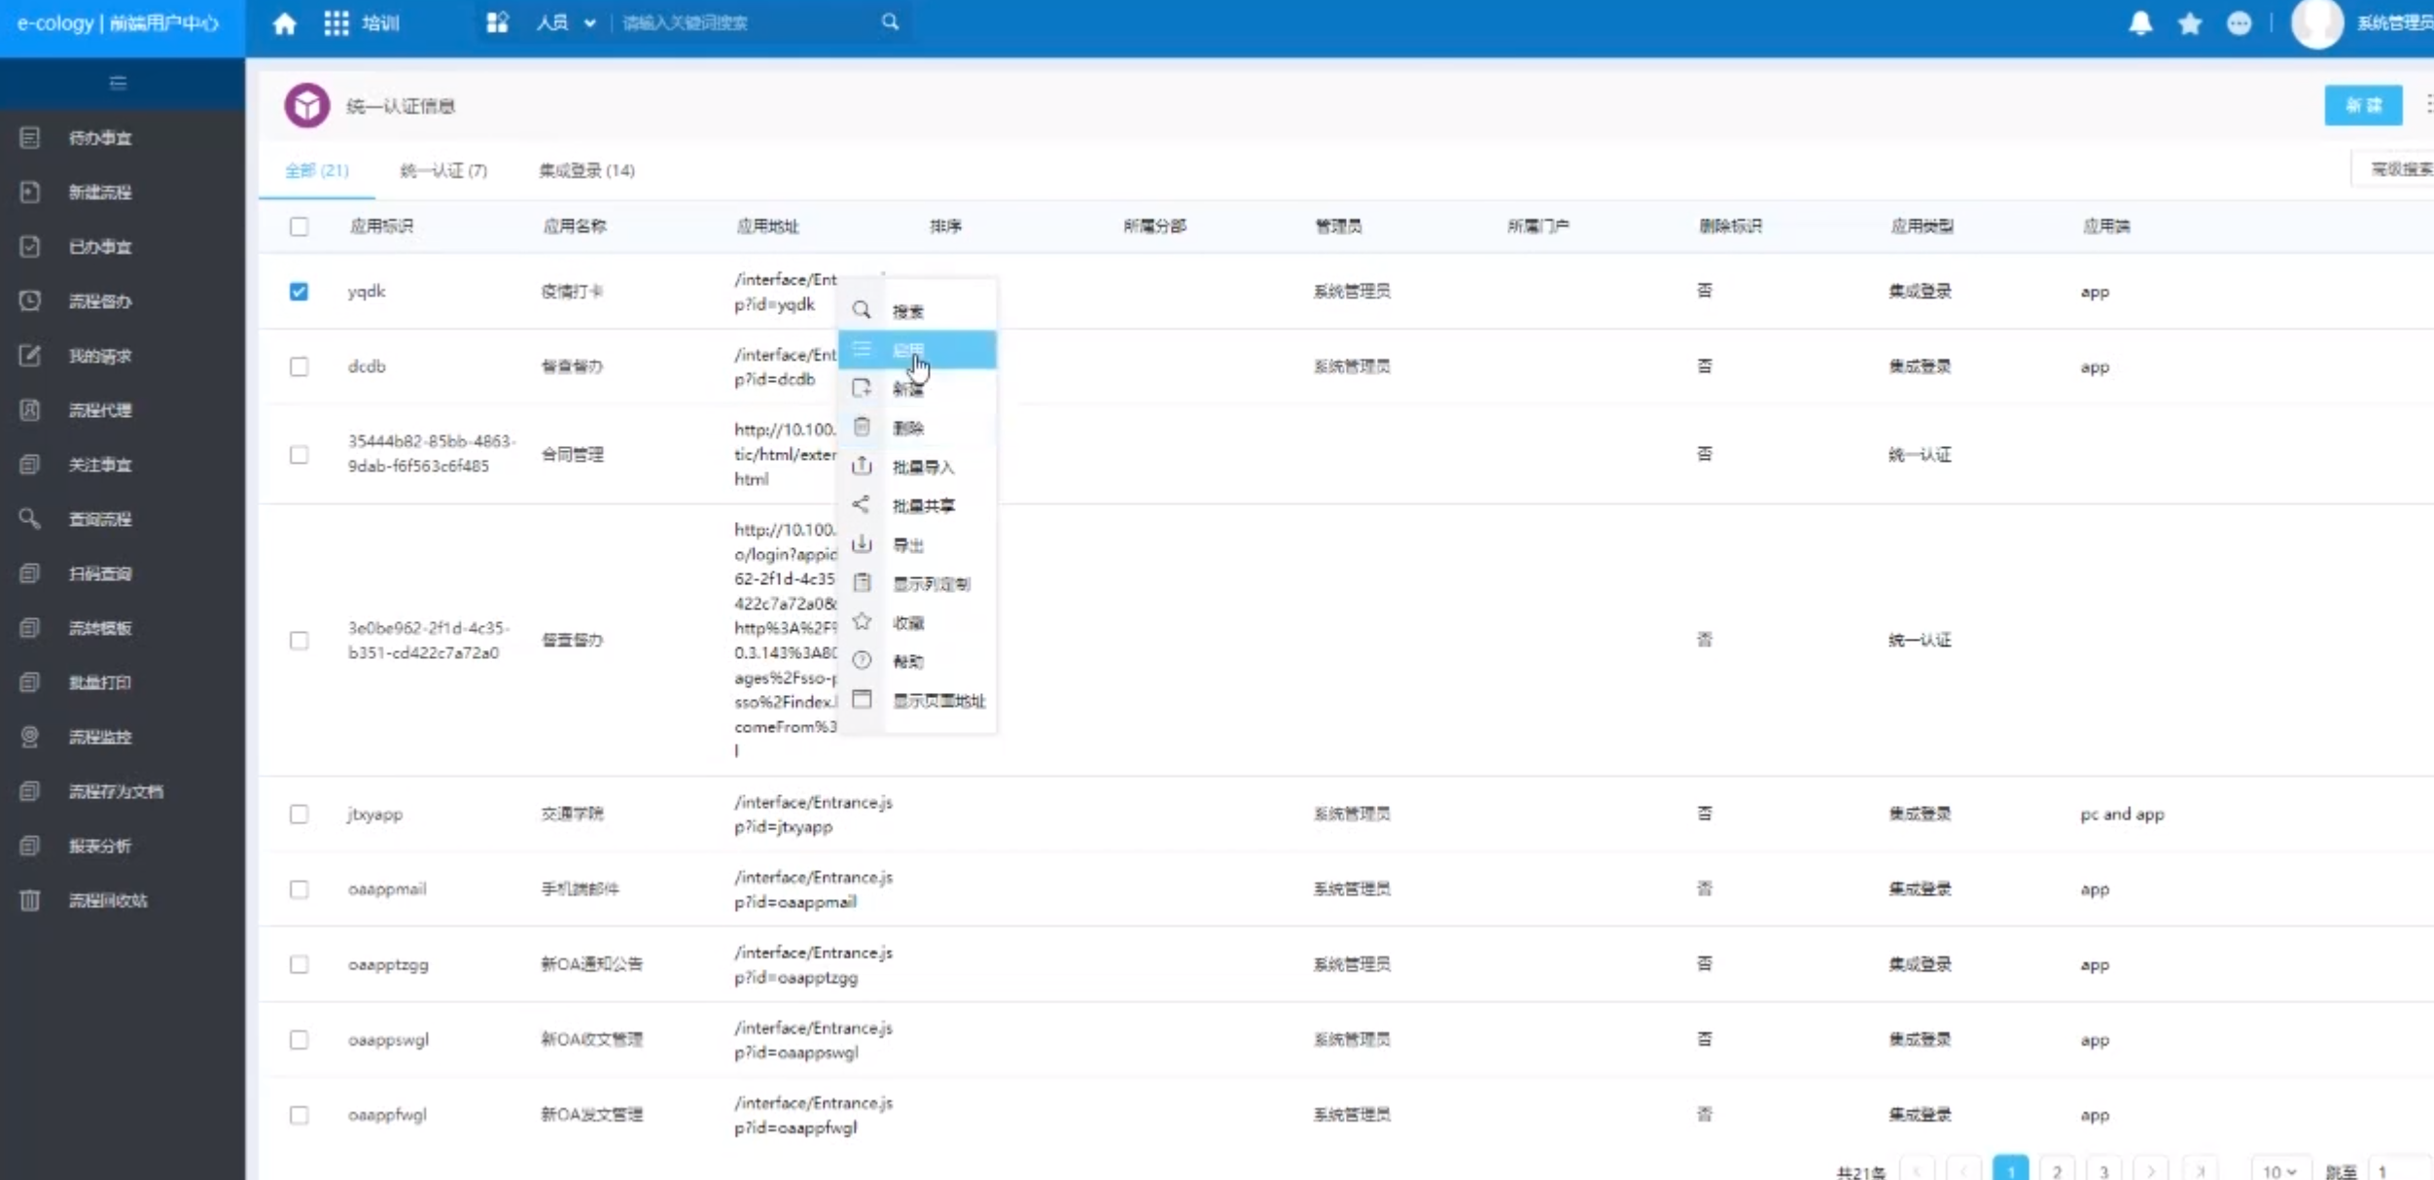Open the 10 per page size dropdown
Viewport: 2434px width, 1180px height.
pyautogui.click(x=2279, y=1170)
